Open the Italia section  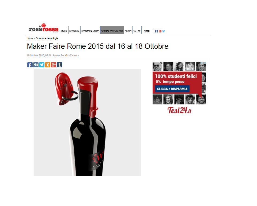pos(64,31)
